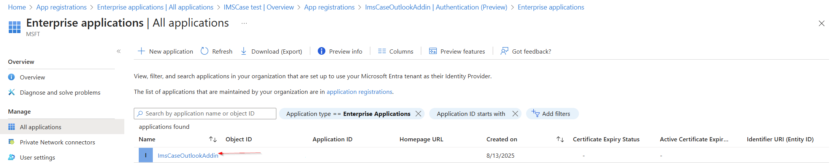The height and width of the screenshot is (163, 834).
Task: Open Columns chooser label
Action: pyautogui.click(x=401, y=51)
